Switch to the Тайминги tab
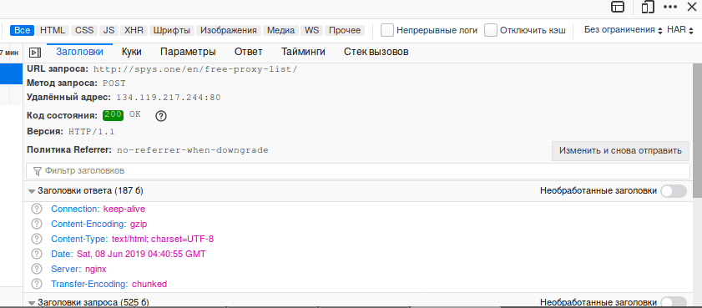This screenshot has width=702, height=308. pos(303,52)
